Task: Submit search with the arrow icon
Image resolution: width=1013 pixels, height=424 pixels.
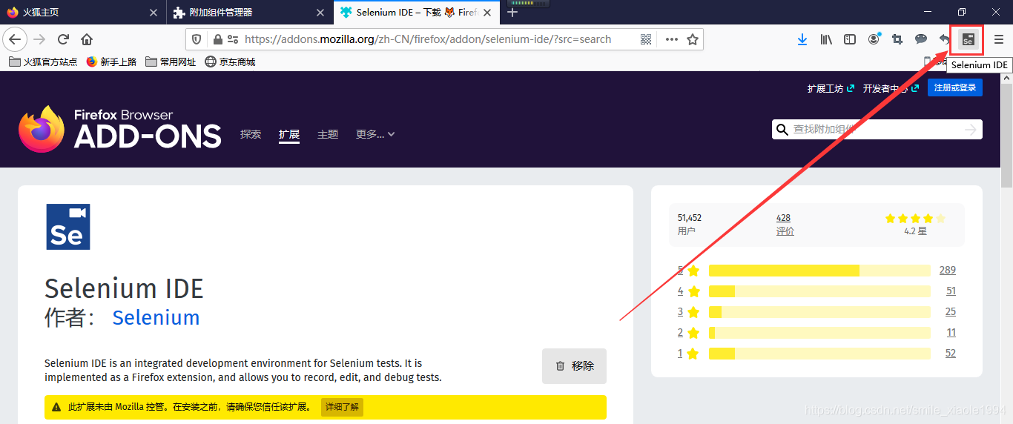Action: [x=971, y=130]
